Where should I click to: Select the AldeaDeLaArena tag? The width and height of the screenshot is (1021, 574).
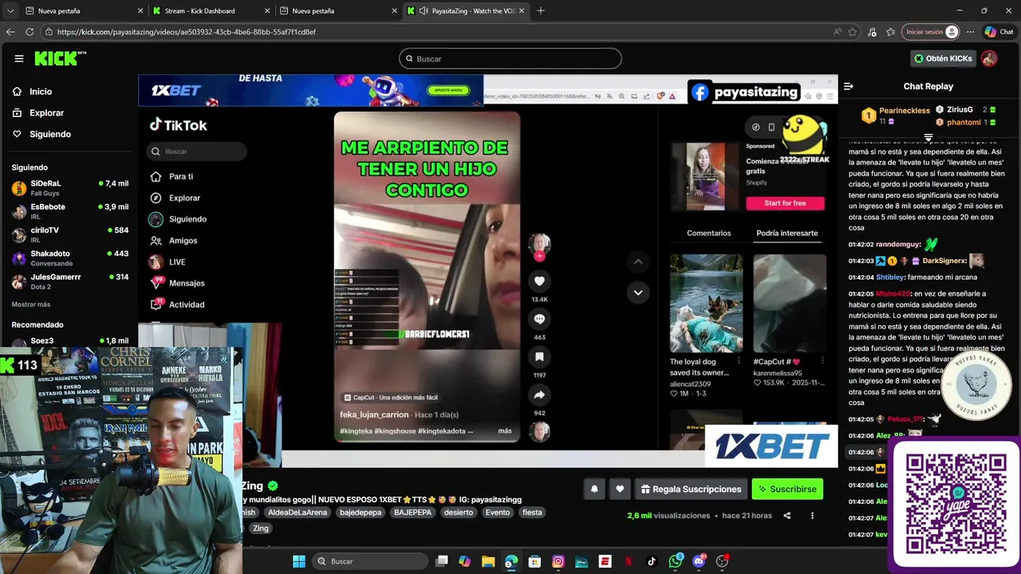[x=298, y=513]
